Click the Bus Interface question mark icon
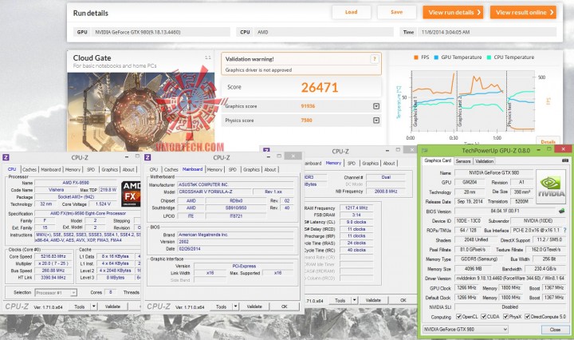Image resolution: width=574 pixels, height=340 pixels. (565, 231)
